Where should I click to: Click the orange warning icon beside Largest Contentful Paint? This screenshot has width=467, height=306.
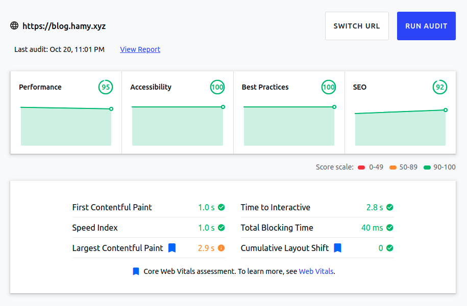tap(222, 248)
